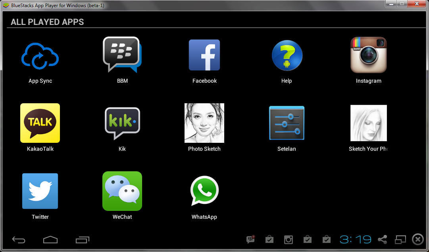Launch the WeChat app
This screenshot has width=429, height=252.
122,191
